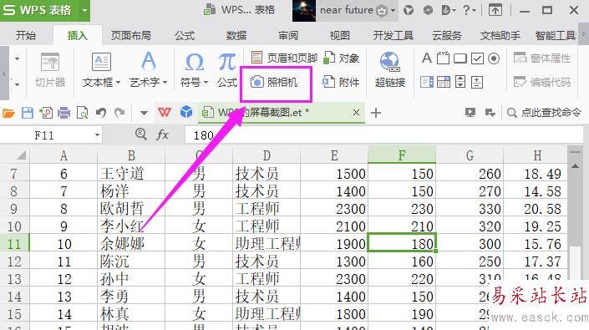Click cell containing 欧胡哲
This screenshot has height=330, width=589.
point(131,208)
